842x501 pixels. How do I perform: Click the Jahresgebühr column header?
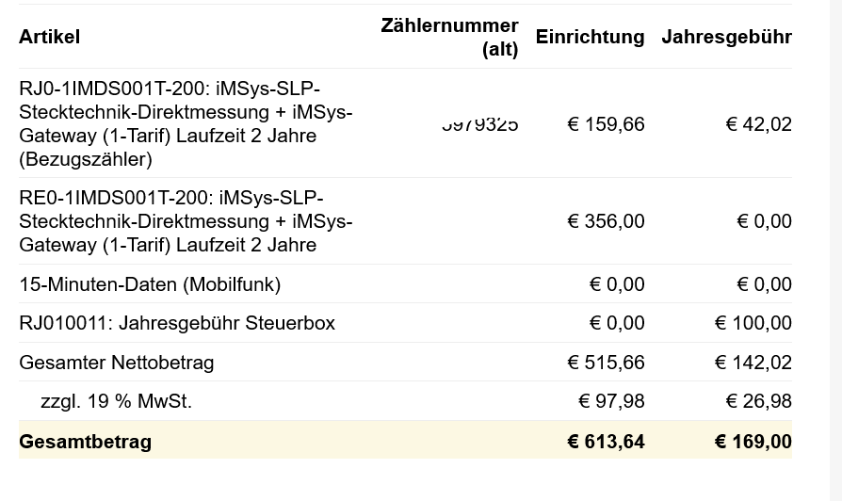point(726,37)
